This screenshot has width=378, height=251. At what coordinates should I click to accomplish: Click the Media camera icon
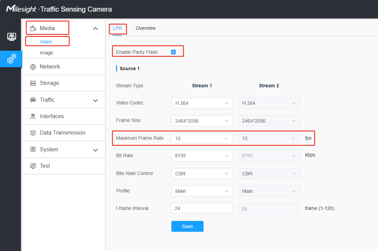click(x=33, y=28)
